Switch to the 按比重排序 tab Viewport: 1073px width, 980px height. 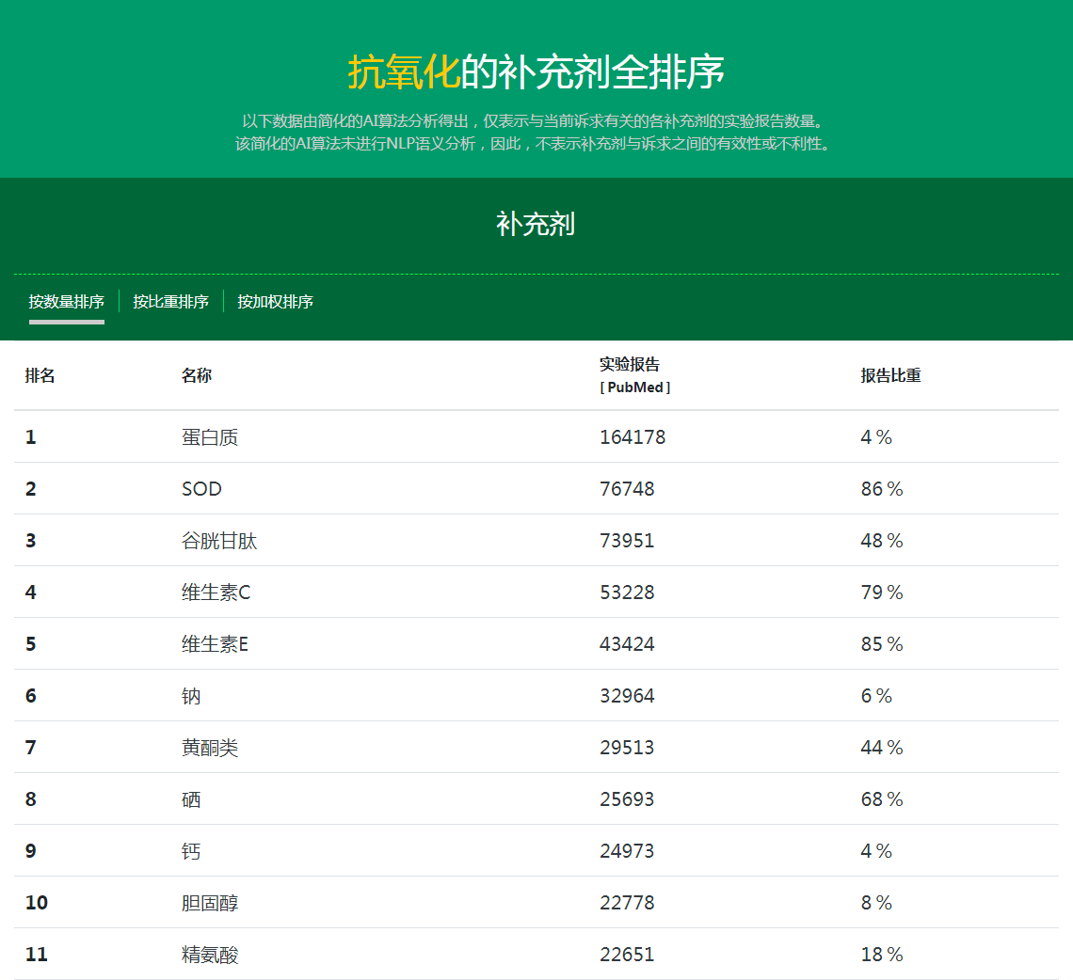170,302
